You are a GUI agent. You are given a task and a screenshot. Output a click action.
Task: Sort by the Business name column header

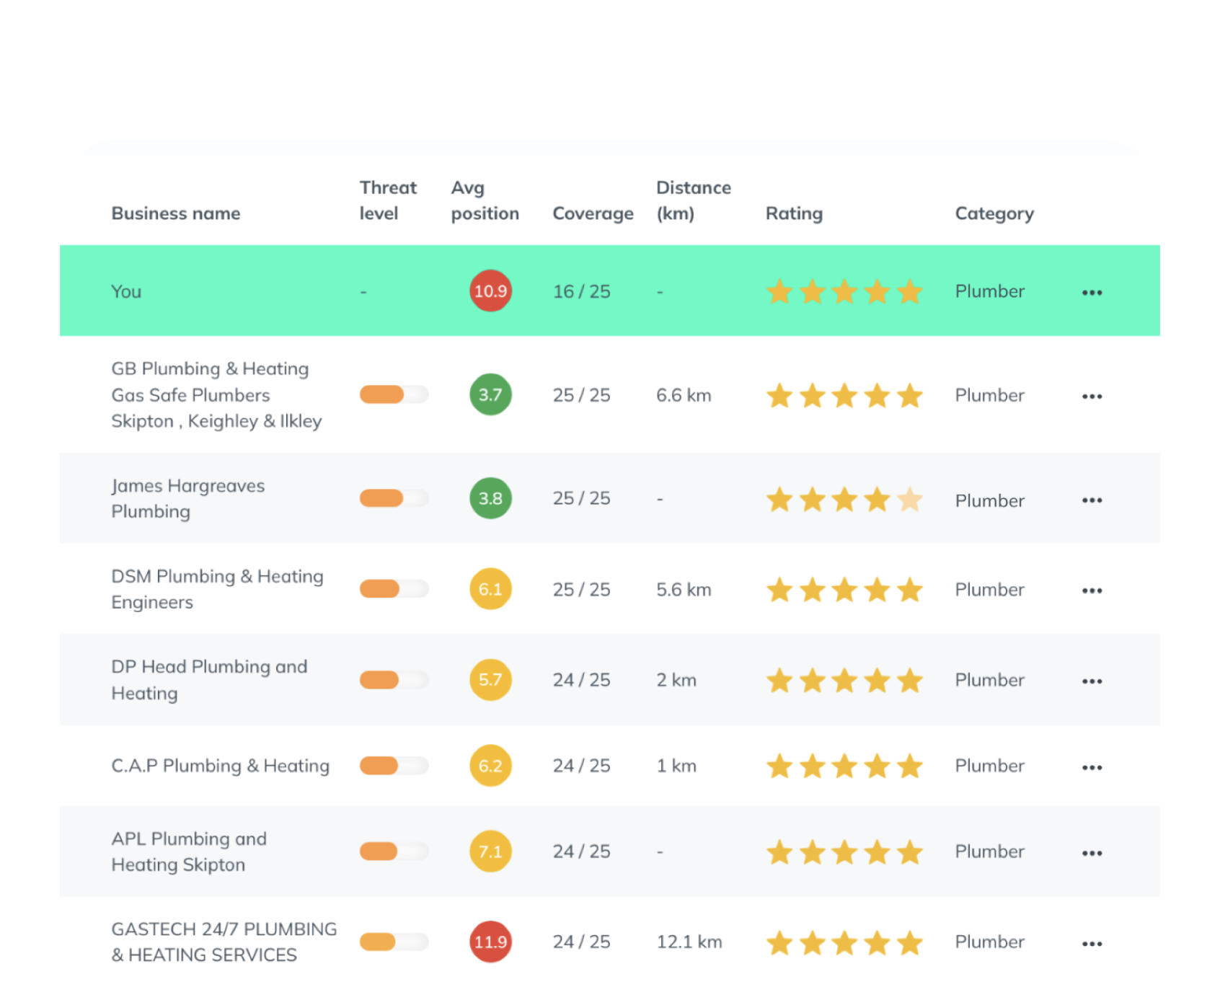tap(176, 213)
